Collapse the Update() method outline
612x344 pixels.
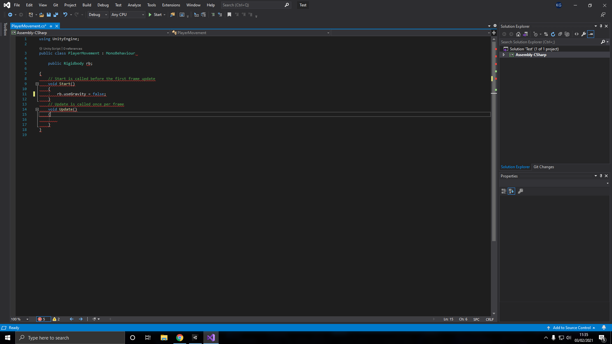[x=37, y=110]
